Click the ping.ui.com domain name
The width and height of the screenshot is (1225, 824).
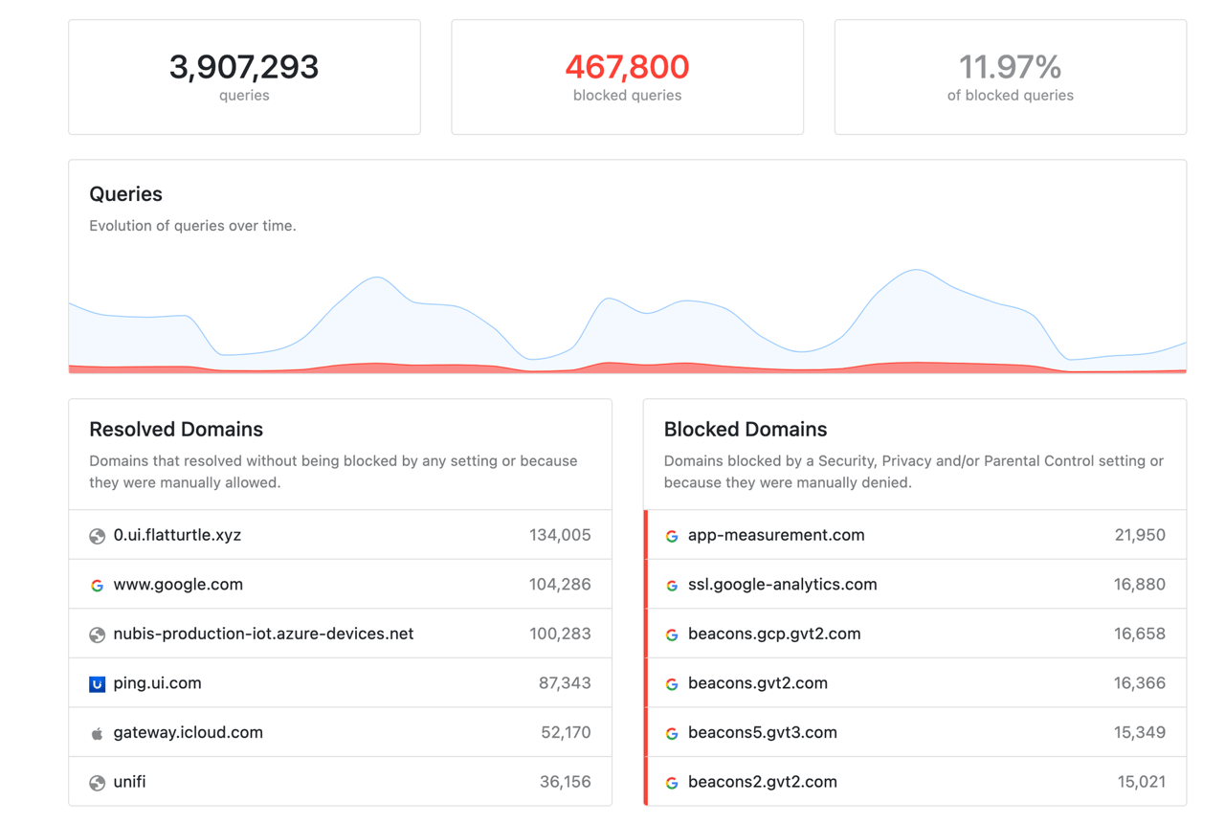coord(157,683)
